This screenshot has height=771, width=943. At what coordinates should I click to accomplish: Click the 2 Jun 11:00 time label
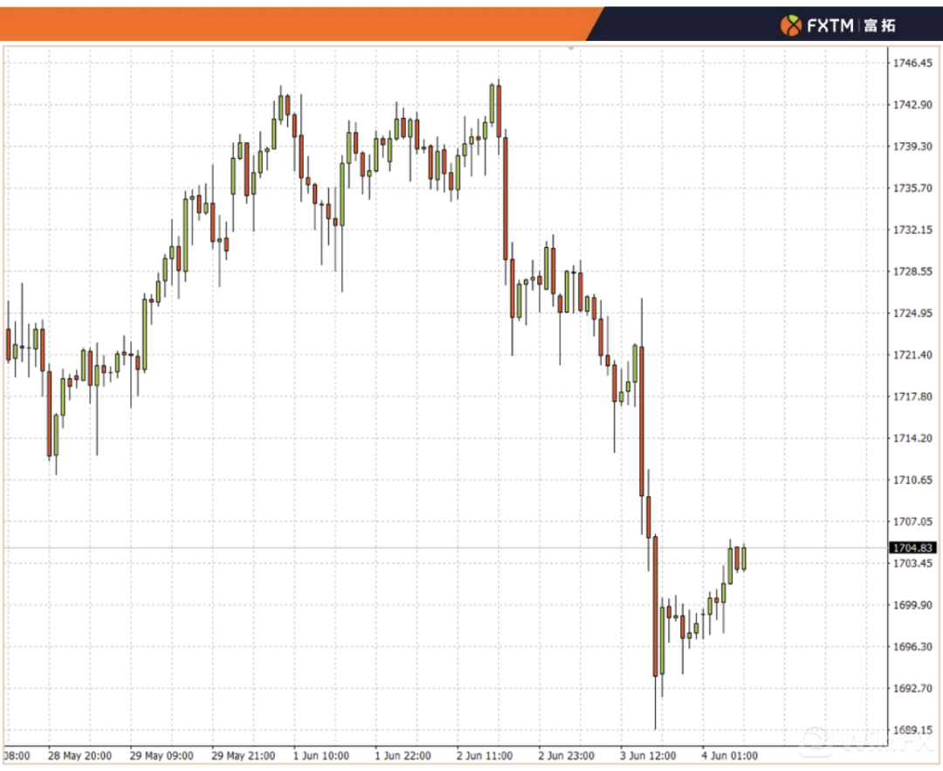pyautogui.click(x=485, y=755)
